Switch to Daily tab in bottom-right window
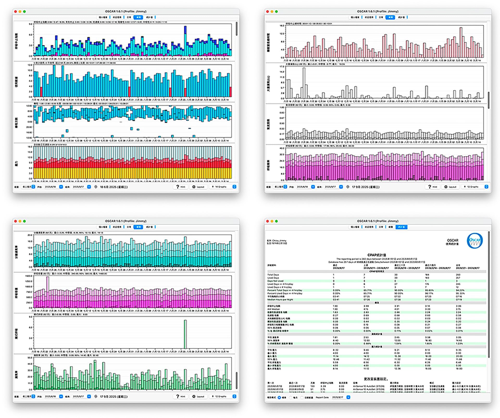Screen dimensions: 500x418 381,227
